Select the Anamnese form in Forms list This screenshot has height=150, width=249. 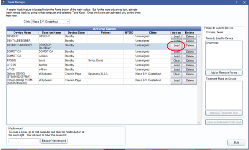point(212,43)
